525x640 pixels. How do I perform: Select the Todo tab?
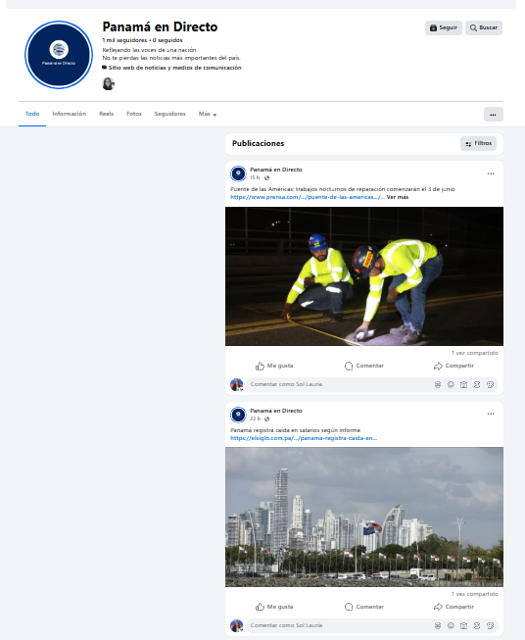(32, 114)
